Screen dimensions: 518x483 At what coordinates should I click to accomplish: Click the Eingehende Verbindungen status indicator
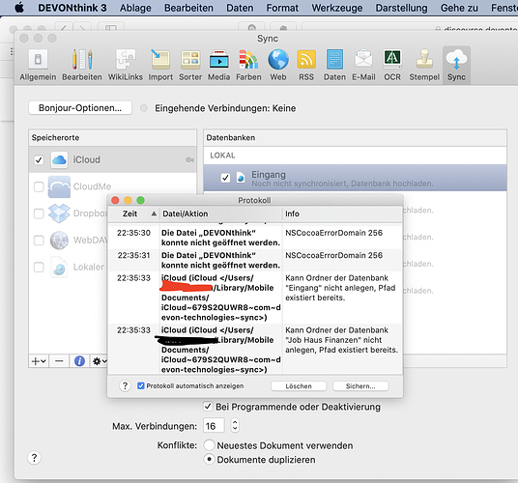pyautogui.click(x=144, y=108)
